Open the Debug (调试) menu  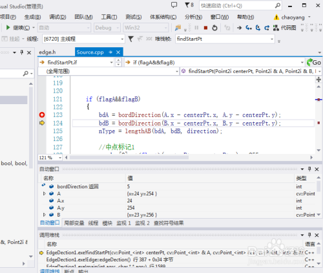(57, 17)
